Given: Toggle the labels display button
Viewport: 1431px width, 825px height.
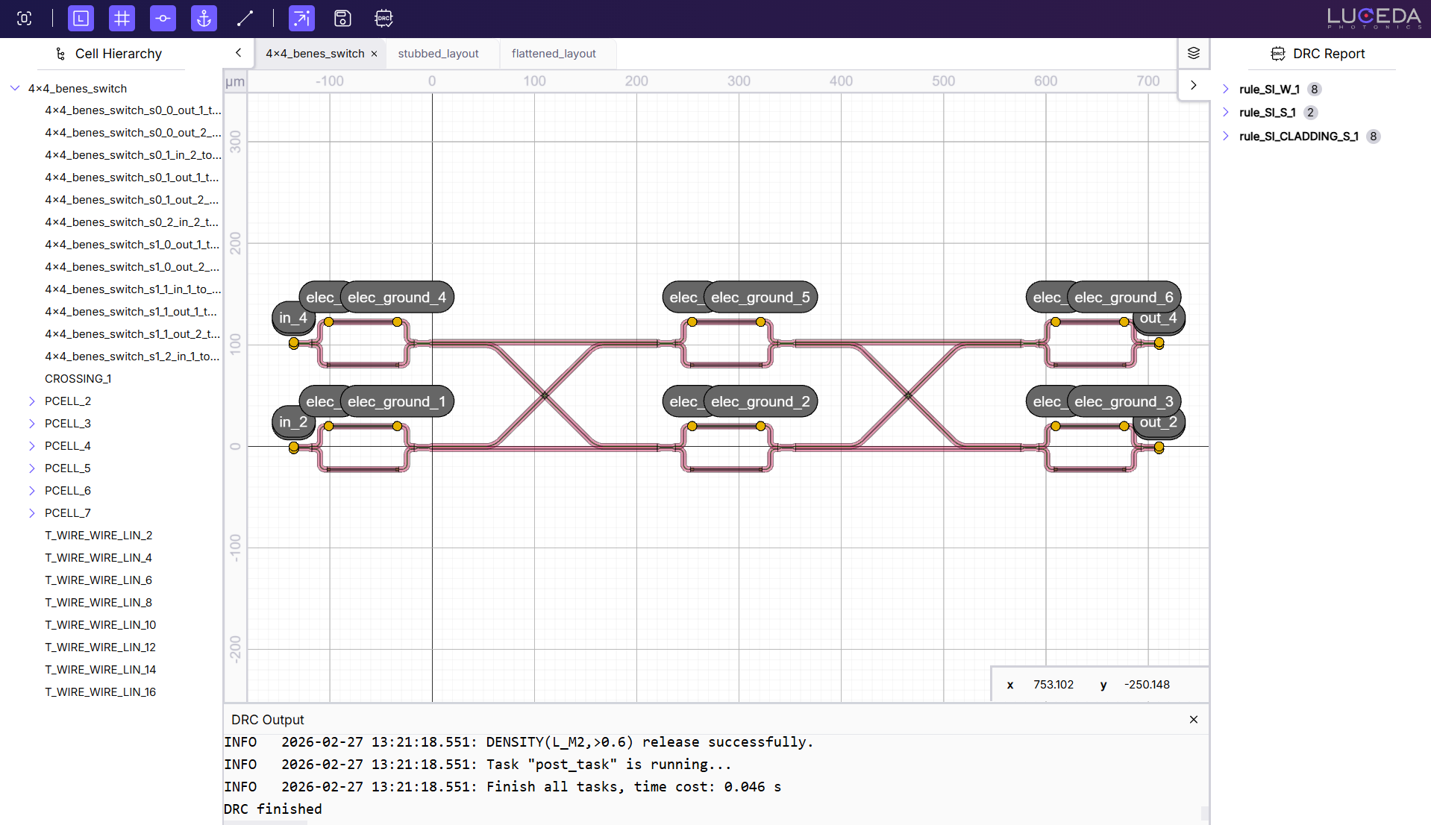Looking at the screenshot, I should pos(81,19).
